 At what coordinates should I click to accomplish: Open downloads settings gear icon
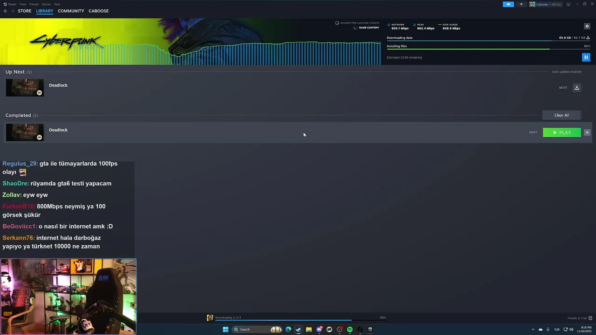587,26
